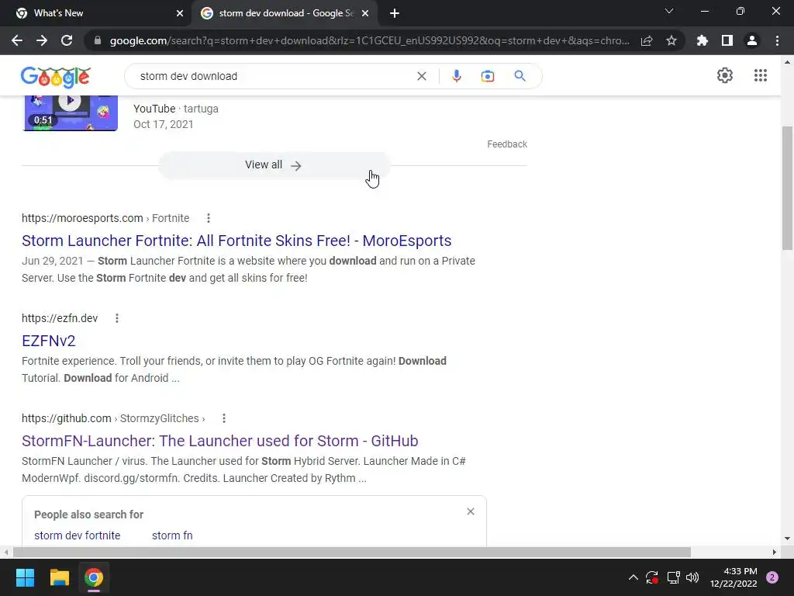794x596 pixels.
Task: Click the sync status tray icon
Action: pos(652,577)
